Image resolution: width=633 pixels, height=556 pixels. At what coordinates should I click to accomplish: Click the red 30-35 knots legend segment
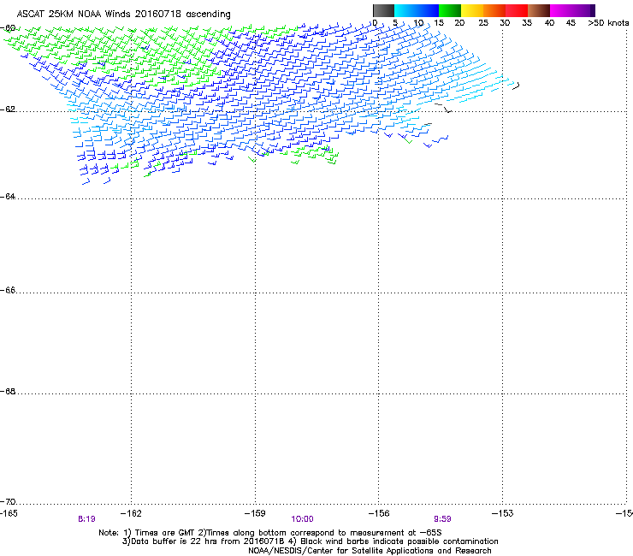(x=517, y=10)
